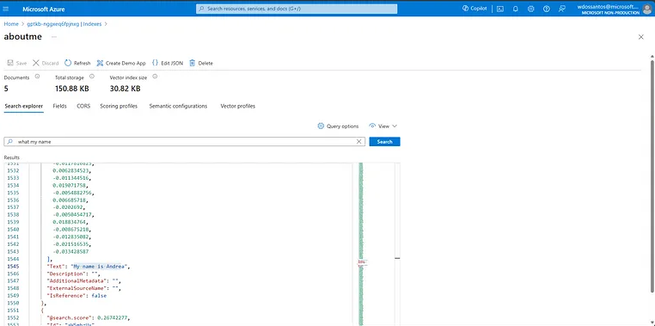655x326 pixels.
Task: Switch to CORS tab
Action: coord(83,106)
